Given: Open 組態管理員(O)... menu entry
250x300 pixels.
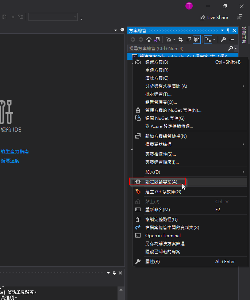Looking at the screenshot, I should pos(190,102).
